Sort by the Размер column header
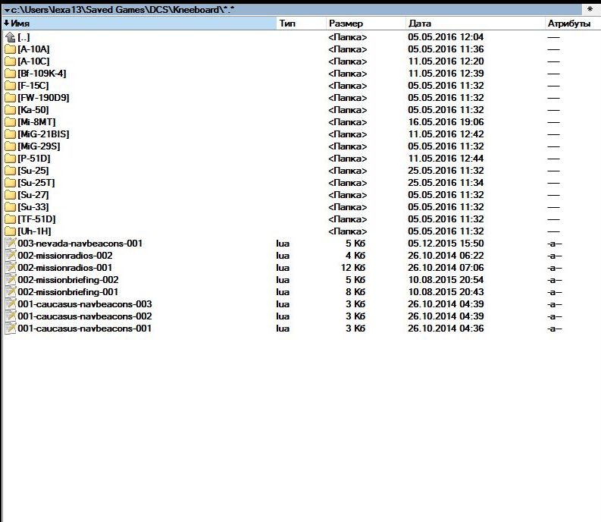This screenshot has width=601, height=522. point(365,24)
